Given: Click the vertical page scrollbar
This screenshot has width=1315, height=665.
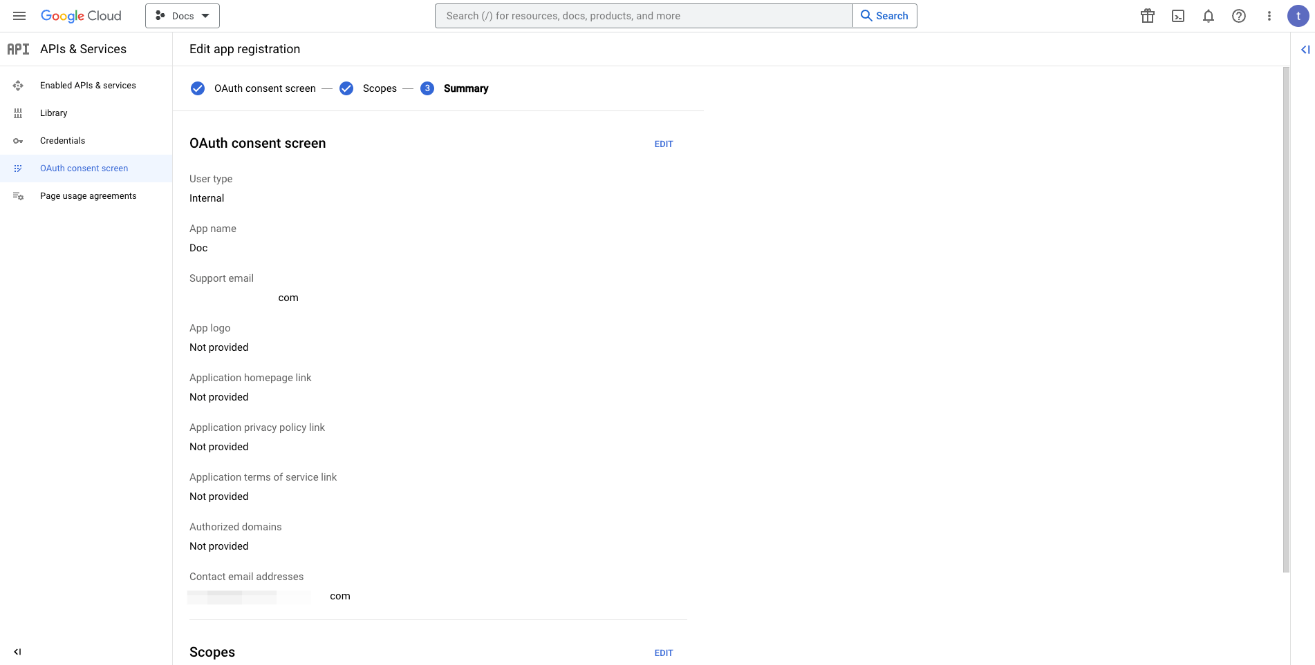Looking at the screenshot, I should [x=1286, y=320].
